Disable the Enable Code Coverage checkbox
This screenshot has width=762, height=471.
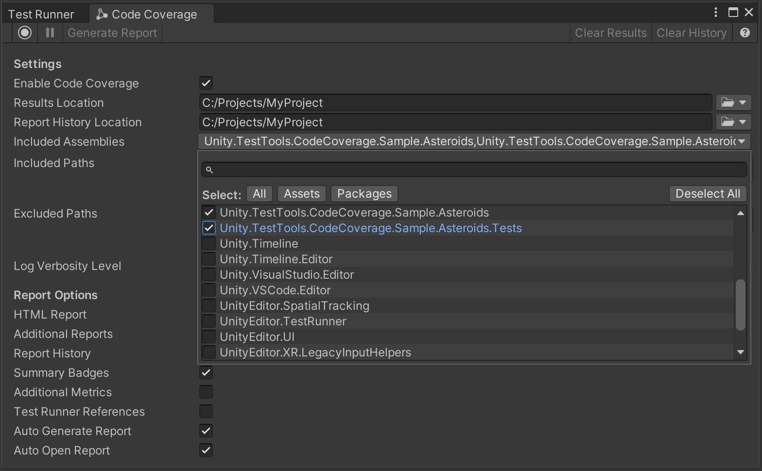pos(206,83)
